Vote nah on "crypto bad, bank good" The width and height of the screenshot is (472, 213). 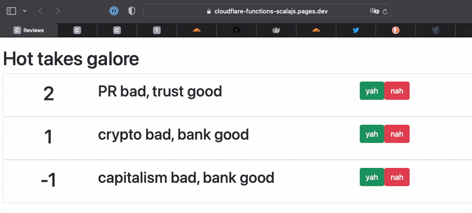[397, 134]
